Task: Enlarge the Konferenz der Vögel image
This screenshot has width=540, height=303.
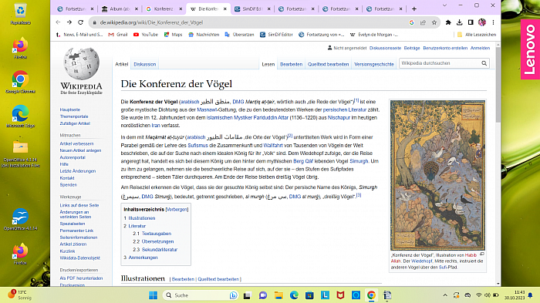Action: (482, 254)
